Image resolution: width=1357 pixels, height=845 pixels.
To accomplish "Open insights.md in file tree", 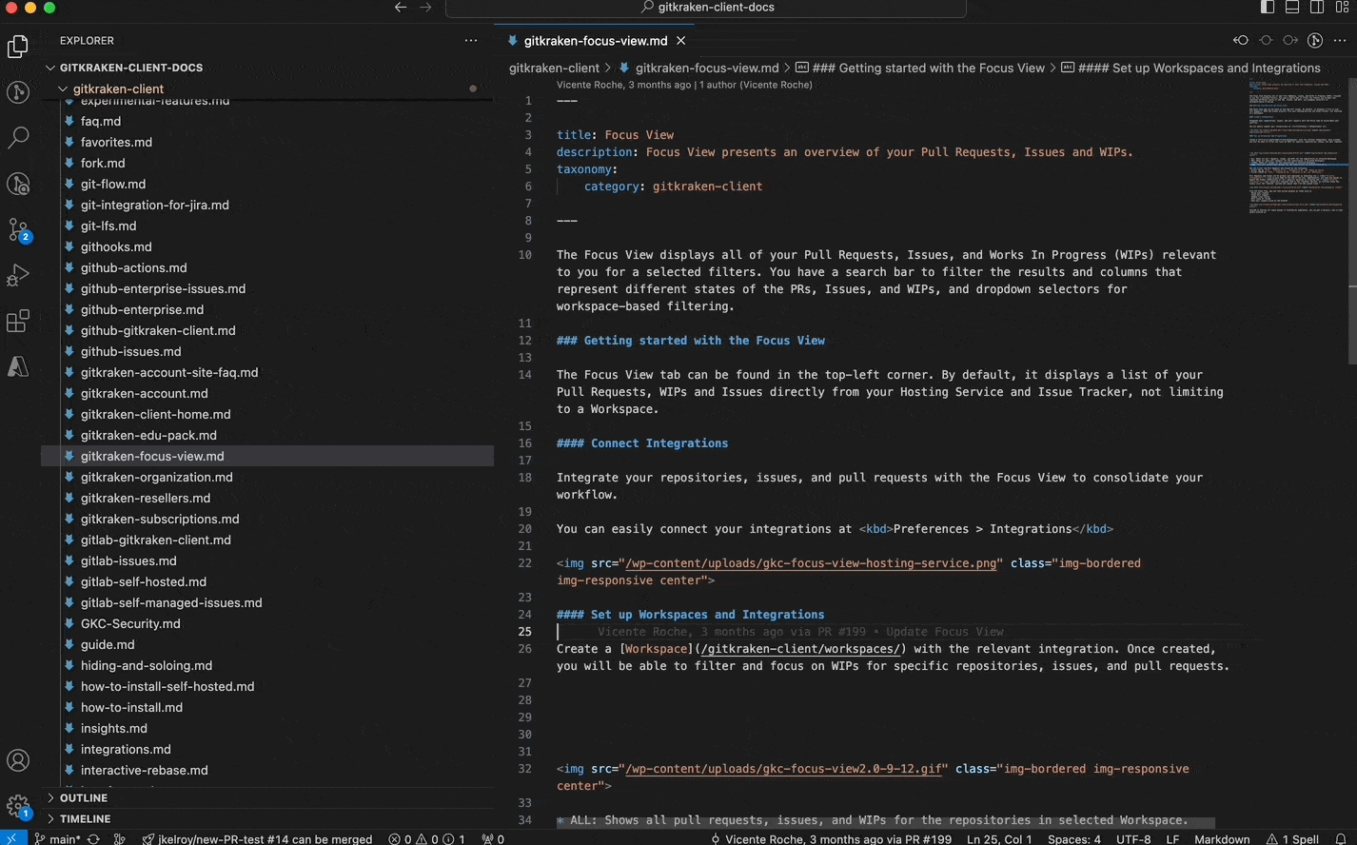I will click(x=114, y=728).
